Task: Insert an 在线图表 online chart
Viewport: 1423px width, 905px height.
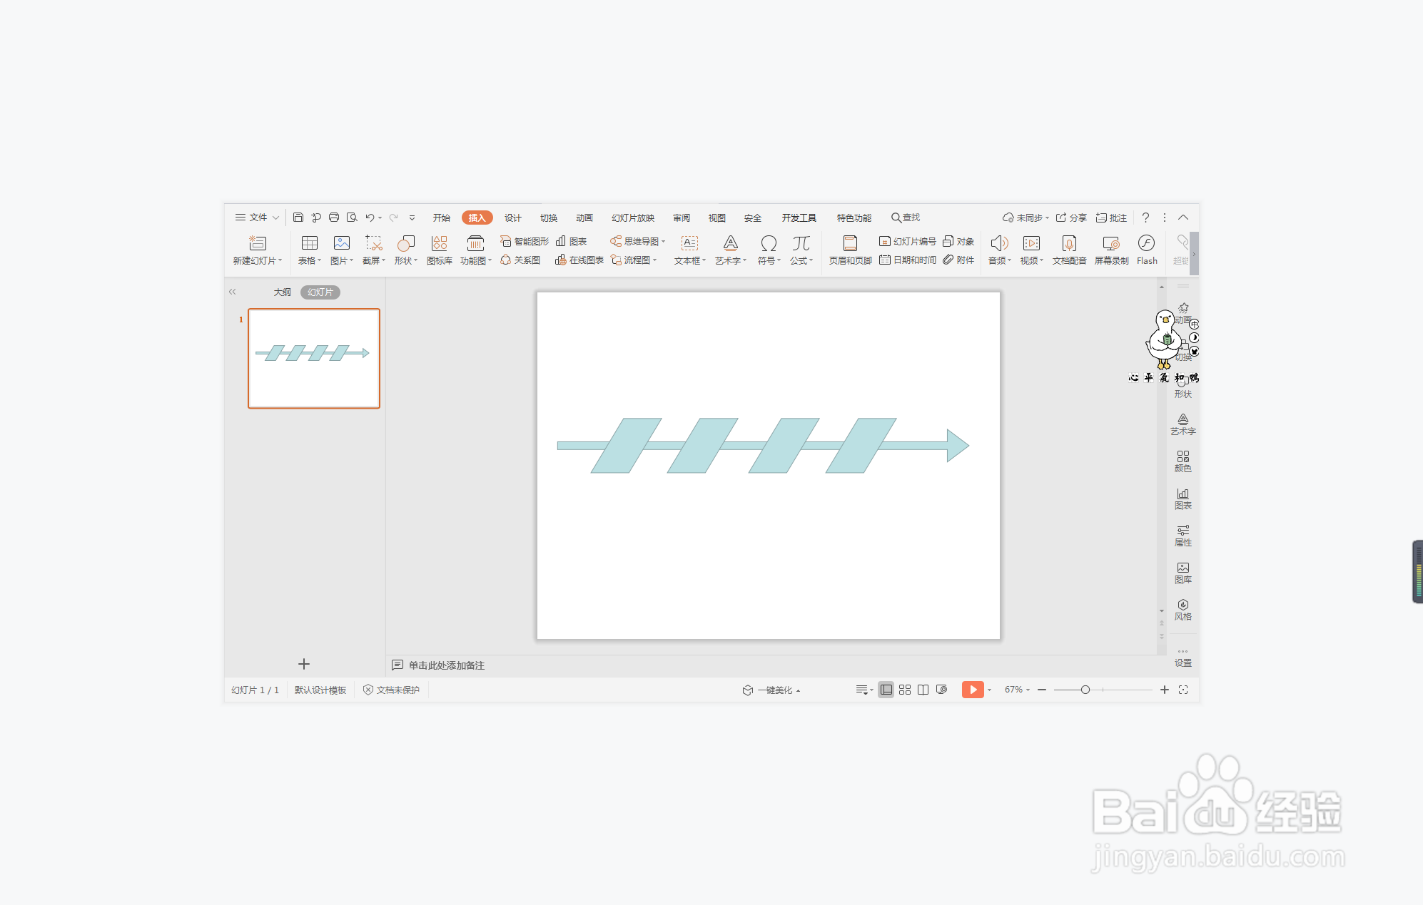Action: [579, 260]
